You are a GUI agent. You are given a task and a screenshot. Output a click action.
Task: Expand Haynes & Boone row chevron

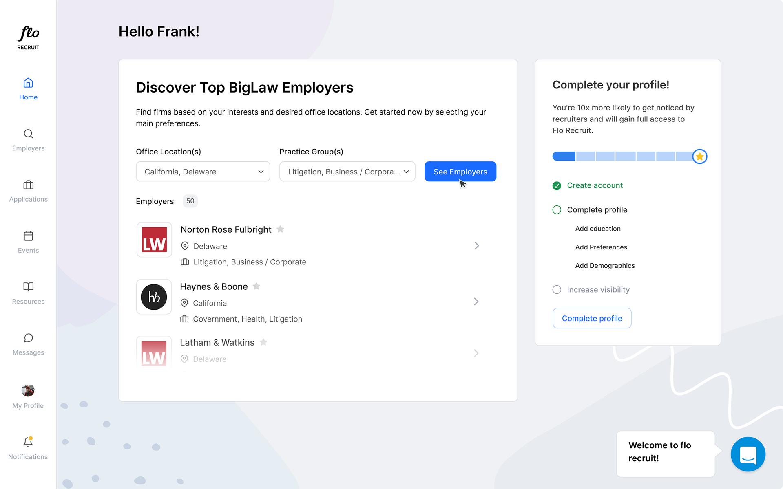476,301
